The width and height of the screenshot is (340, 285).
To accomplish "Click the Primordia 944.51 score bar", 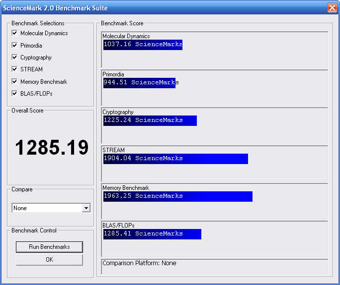I will click(x=139, y=83).
